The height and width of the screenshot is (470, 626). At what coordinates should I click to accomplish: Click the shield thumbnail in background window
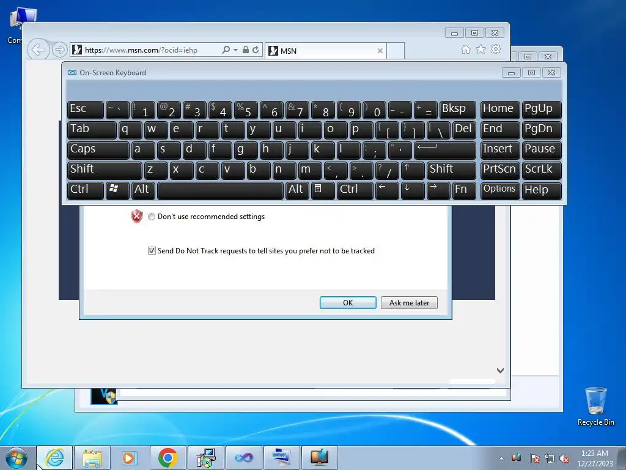tap(104, 396)
